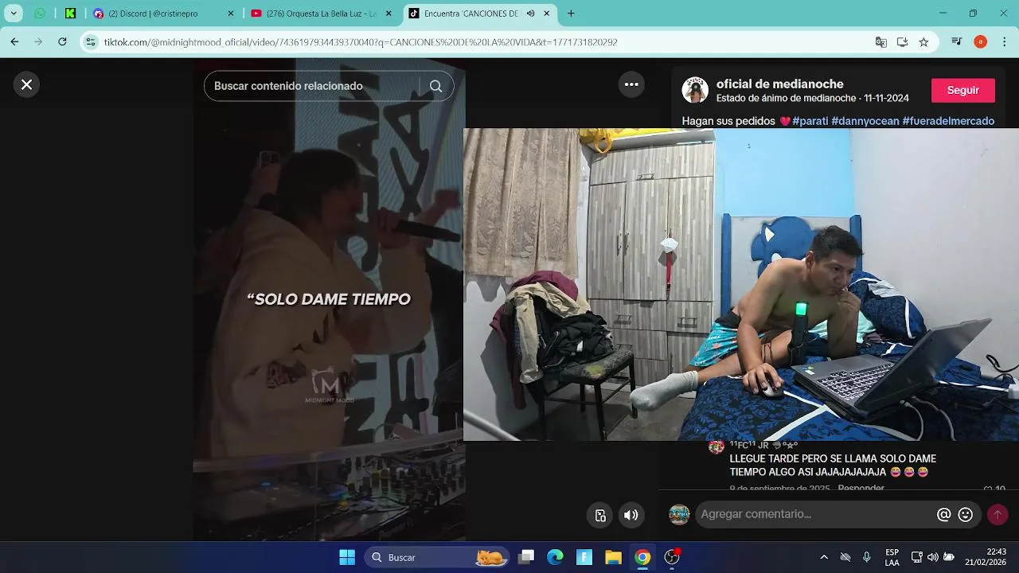Open Chrome profile avatar

[980, 42]
